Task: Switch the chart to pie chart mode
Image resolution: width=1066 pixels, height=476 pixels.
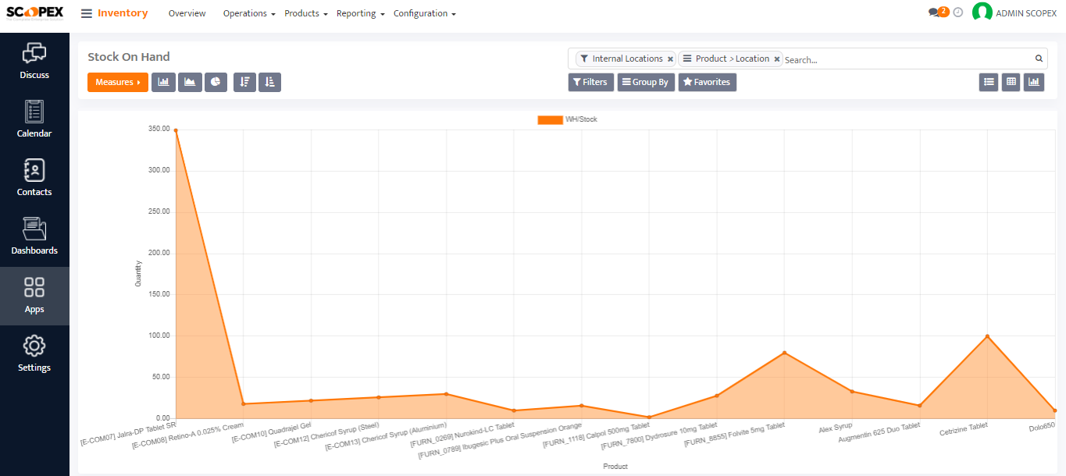Action: [x=216, y=82]
